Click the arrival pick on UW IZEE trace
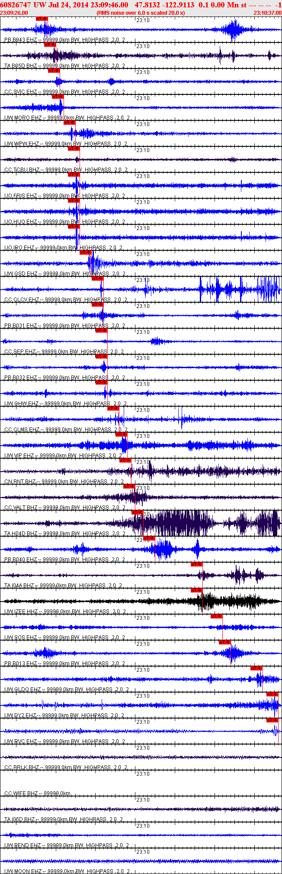 point(197,590)
